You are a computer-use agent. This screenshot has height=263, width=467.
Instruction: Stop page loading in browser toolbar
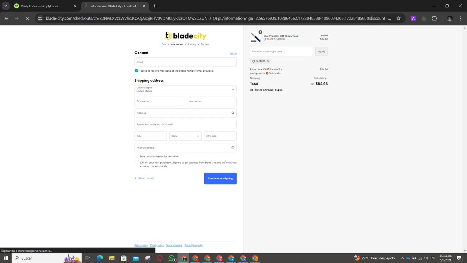click(27, 18)
